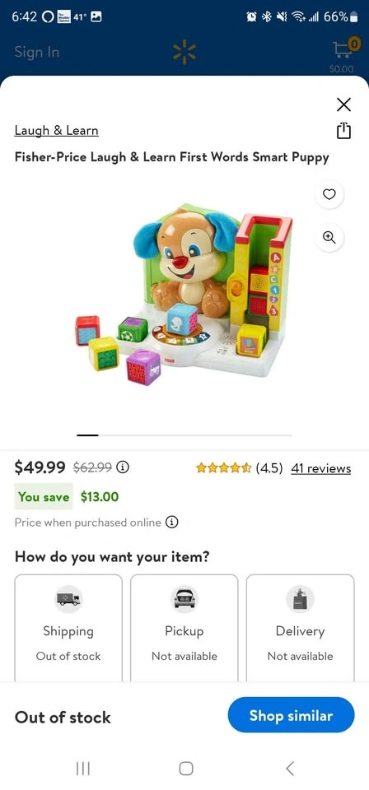Screen dimensions: 369x790
Task: Tap the share icon
Action: click(343, 131)
